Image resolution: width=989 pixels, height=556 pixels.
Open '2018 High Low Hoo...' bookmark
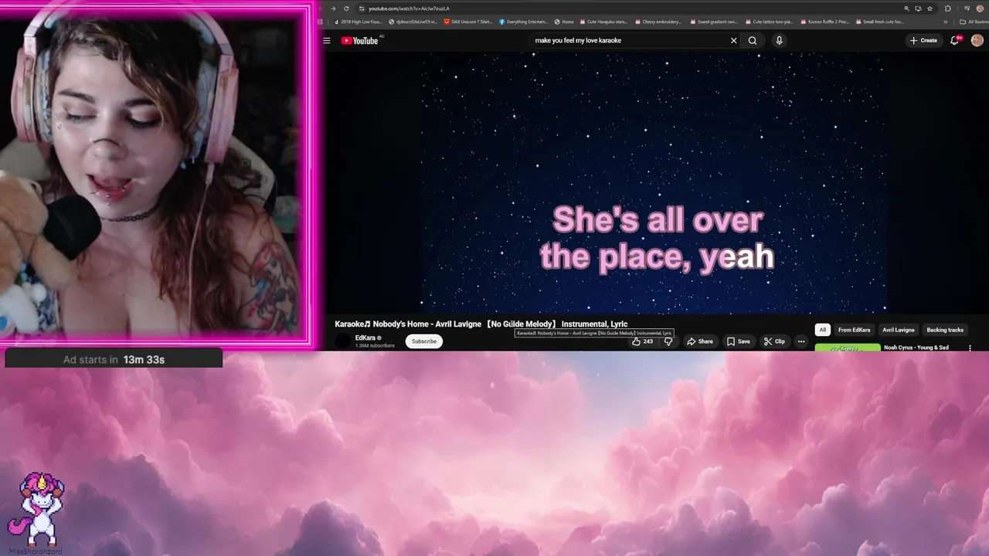pyautogui.click(x=358, y=22)
